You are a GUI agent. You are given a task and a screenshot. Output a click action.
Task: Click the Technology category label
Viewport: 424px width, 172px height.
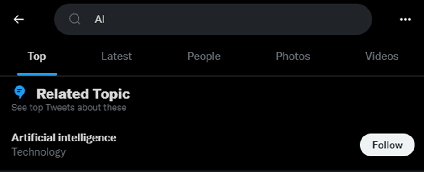tap(38, 152)
